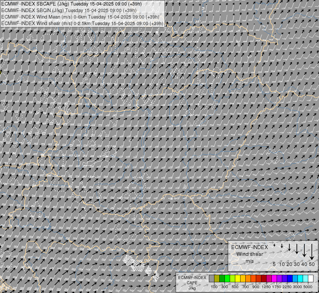Screen dimensions: 319x293
Task: Click the 30 m/s wind shear legend arrow
Action: point(297,249)
